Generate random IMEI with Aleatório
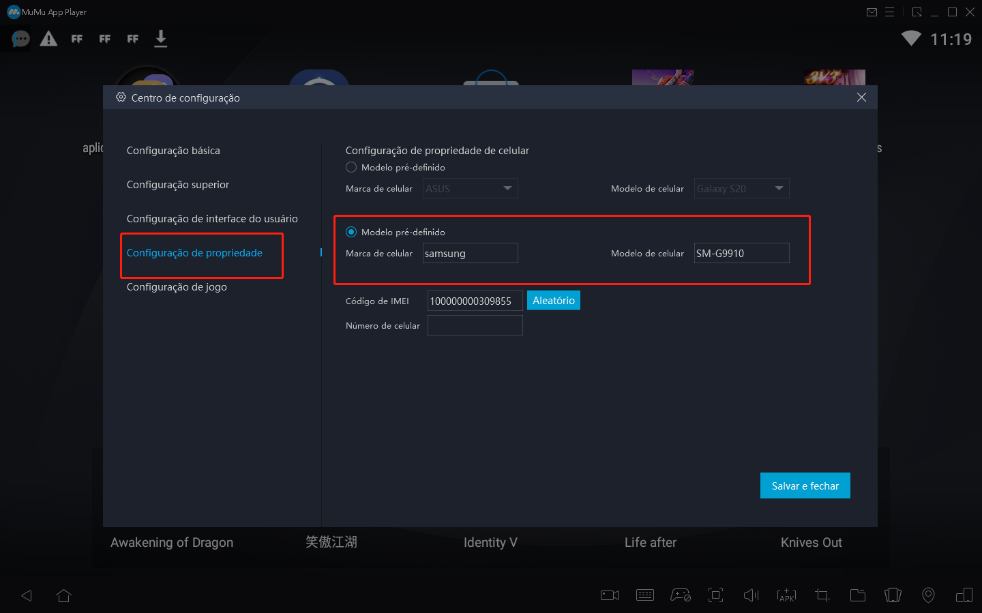The image size is (982, 613). [553, 300]
